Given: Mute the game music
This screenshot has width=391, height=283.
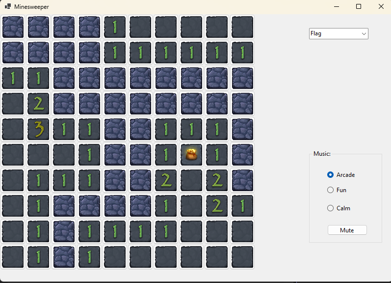Looking at the screenshot, I should coord(347,230).
